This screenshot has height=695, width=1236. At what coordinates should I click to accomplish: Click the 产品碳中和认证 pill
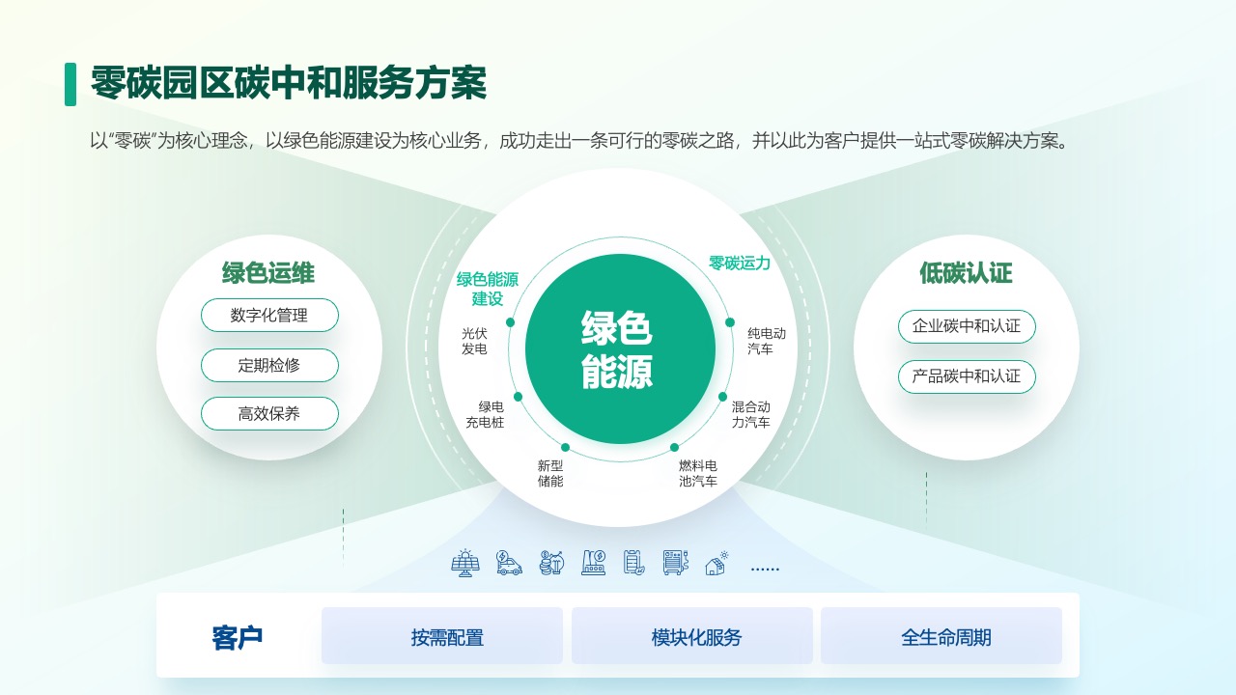coord(967,376)
